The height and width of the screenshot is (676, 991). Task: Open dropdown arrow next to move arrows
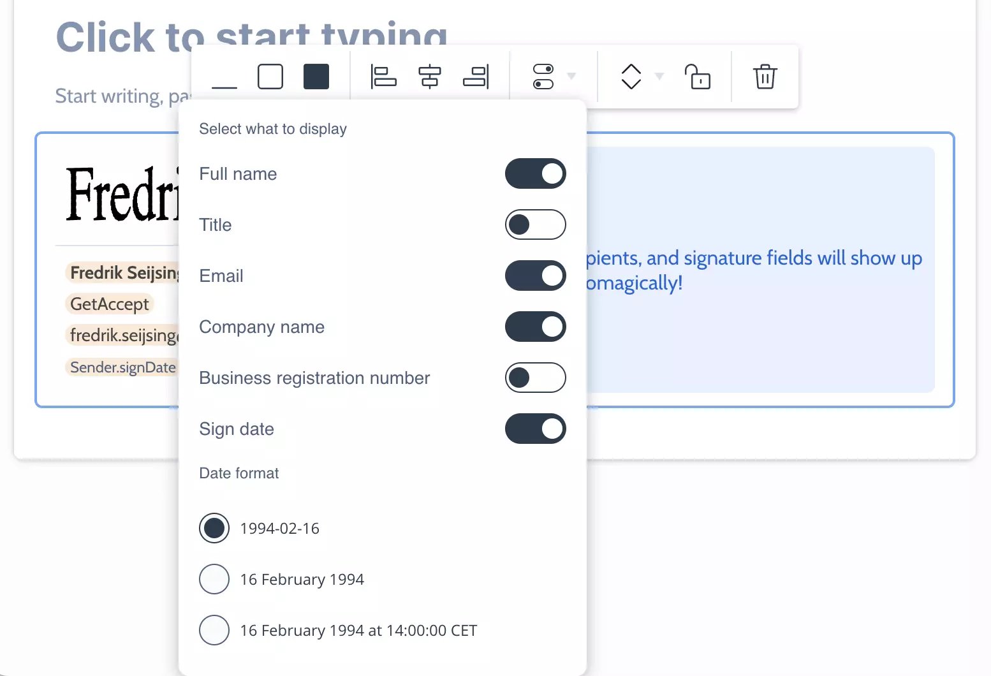point(659,77)
